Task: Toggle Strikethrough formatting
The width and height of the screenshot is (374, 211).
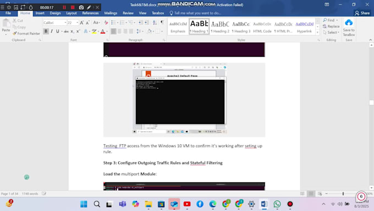Action: (67, 31)
